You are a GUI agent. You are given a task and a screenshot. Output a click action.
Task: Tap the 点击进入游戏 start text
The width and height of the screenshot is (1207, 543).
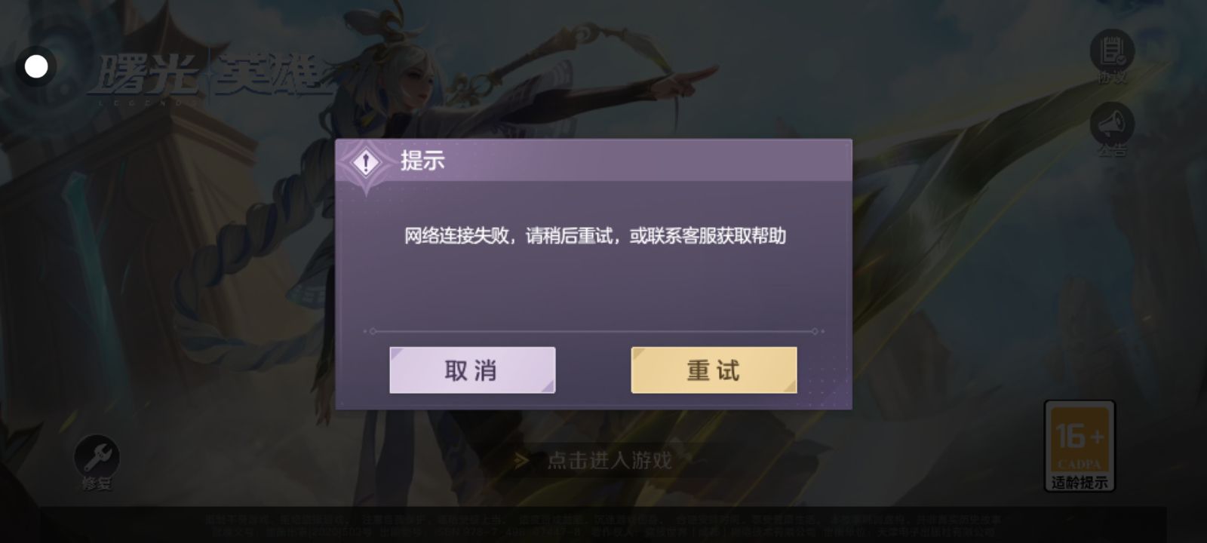[x=610, y=460]
